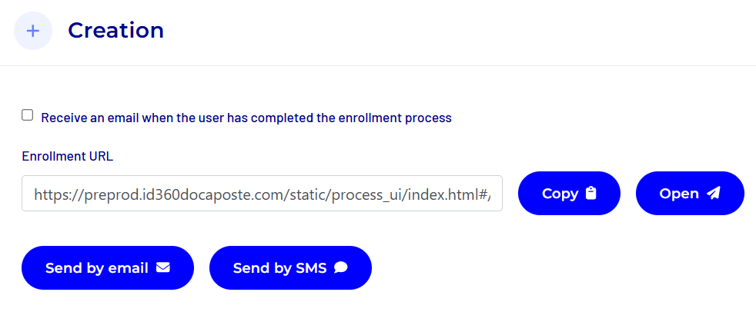Click the paper plane icon on Open
Screen dimensions: 756x312
click(714, 194)
